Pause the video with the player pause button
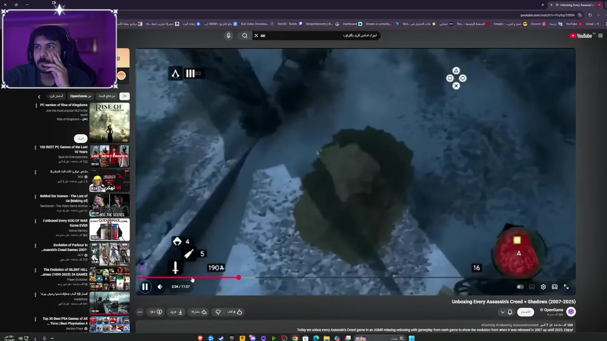The image size is (607, 341). tap(145, 287)
